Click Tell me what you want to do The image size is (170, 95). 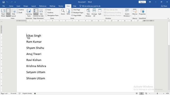[90, 6]
